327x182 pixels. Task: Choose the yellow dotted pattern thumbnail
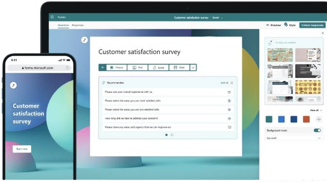[x=308, y=87]
